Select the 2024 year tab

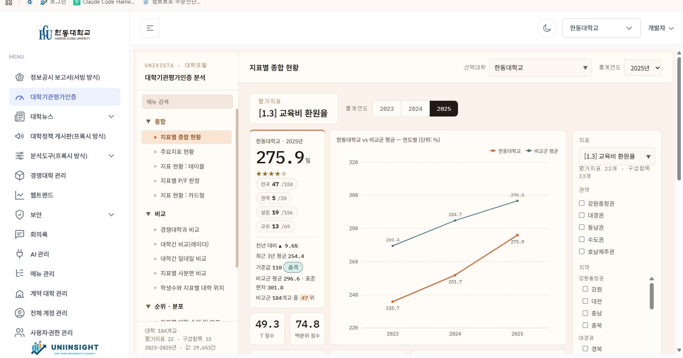tap(415, 109)
